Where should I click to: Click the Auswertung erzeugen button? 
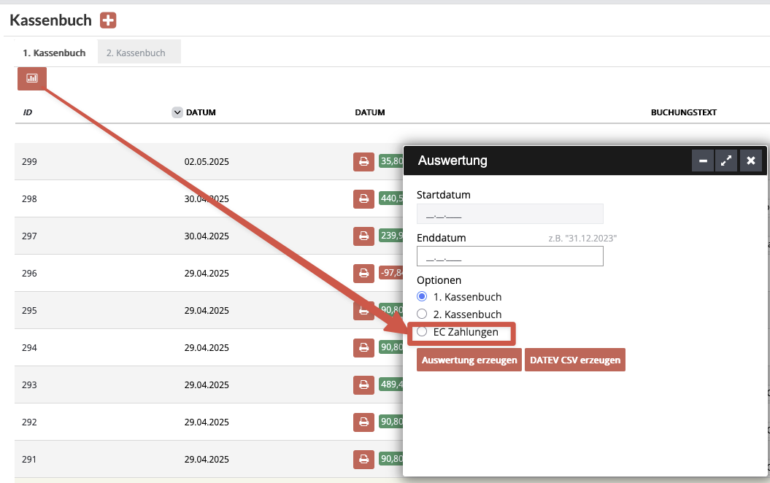(469, 360)
